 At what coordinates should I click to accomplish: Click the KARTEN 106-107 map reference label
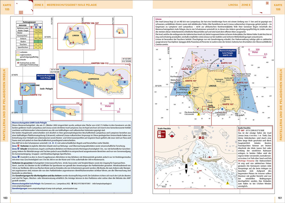[90, 23]
